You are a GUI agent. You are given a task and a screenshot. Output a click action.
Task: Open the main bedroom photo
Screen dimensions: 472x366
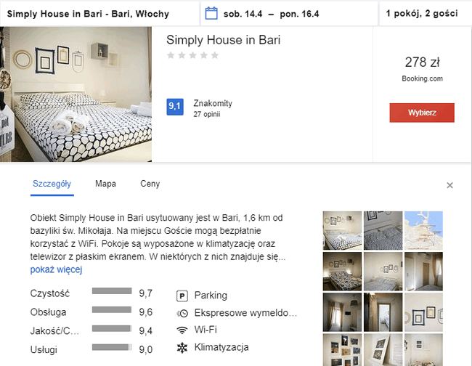click(x=76, y=94)
